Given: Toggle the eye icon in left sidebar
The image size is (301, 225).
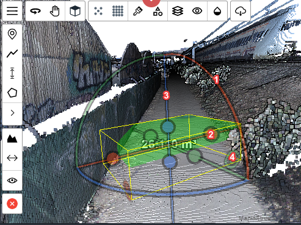Looking at the screenshot, I should 12,180.
